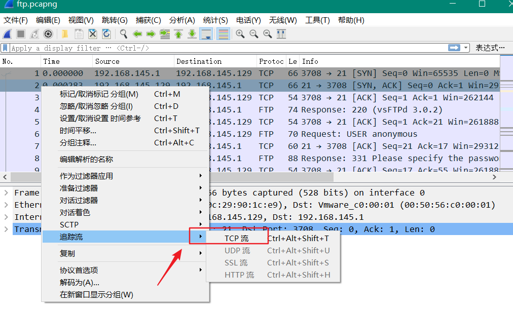Toggle packet list colorization icon

pyautogui.click(x=223, y=34)
